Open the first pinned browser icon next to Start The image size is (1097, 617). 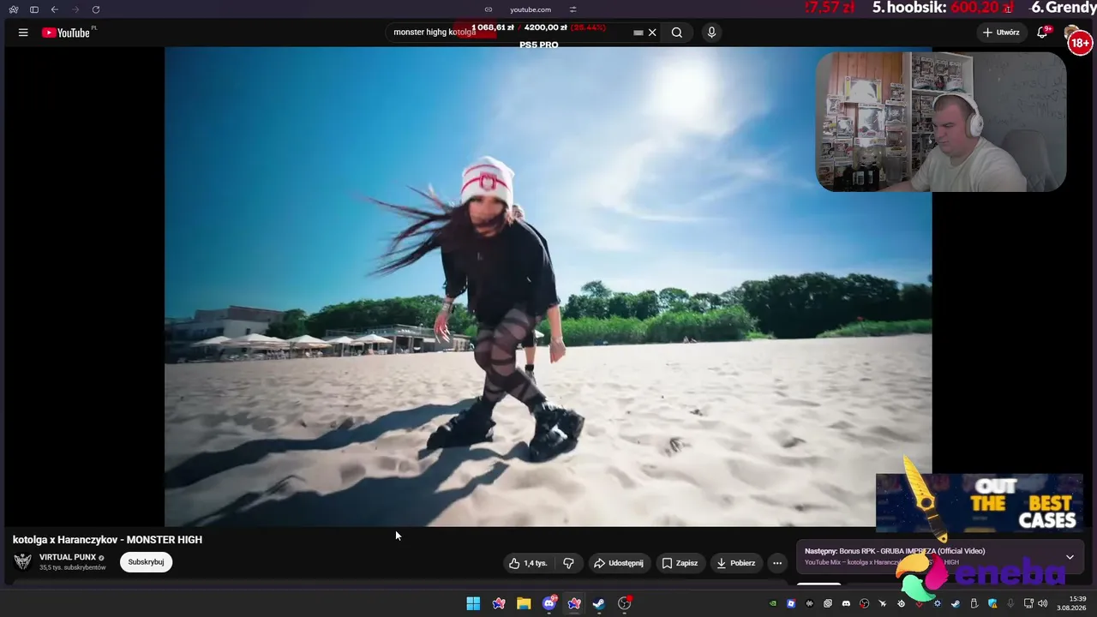[499, 603]
